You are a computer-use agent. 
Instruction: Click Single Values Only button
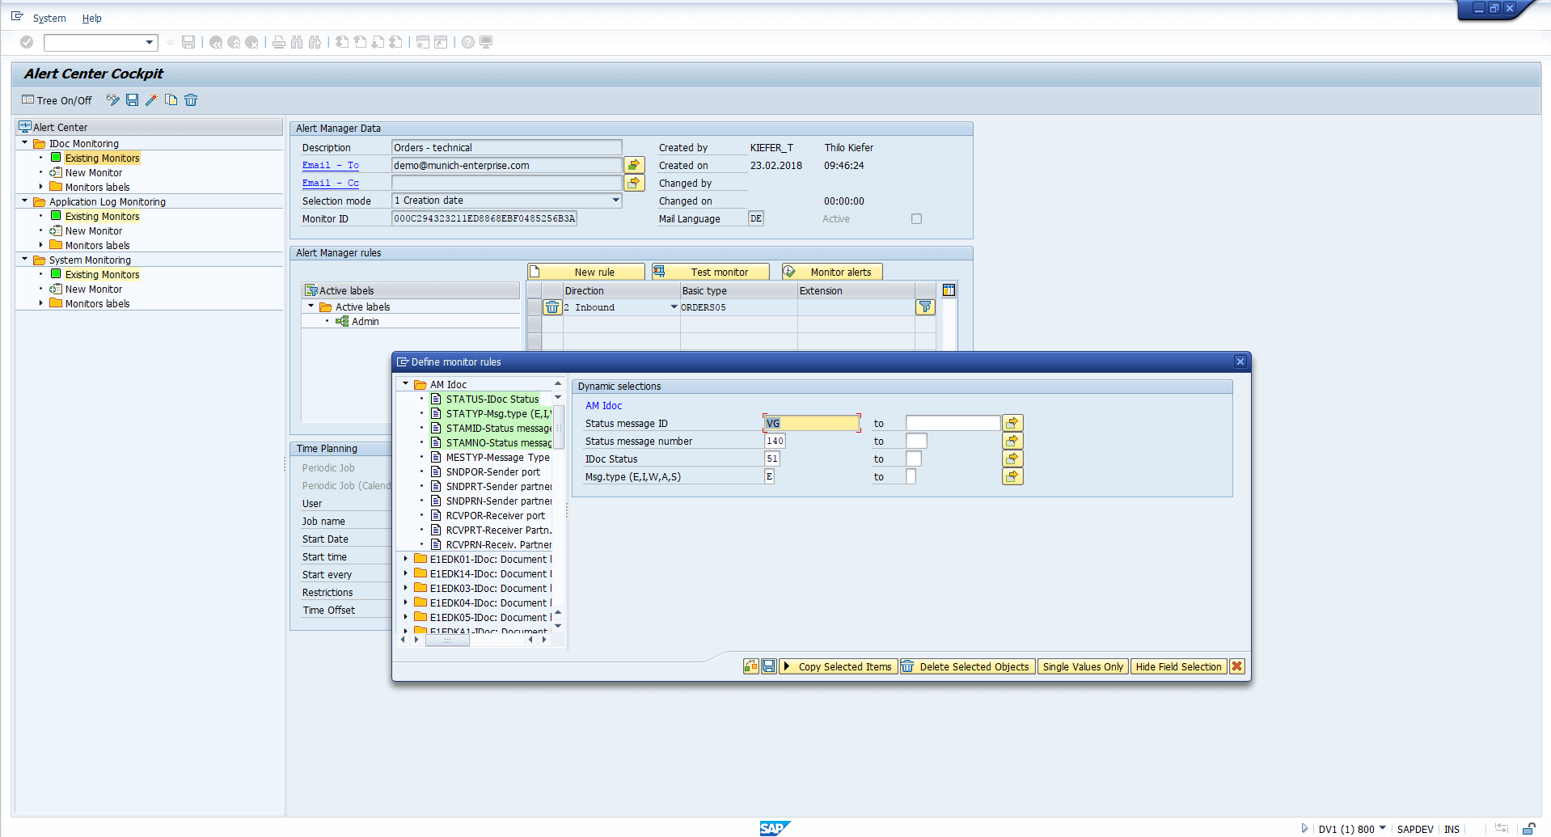click(1083, 666)
